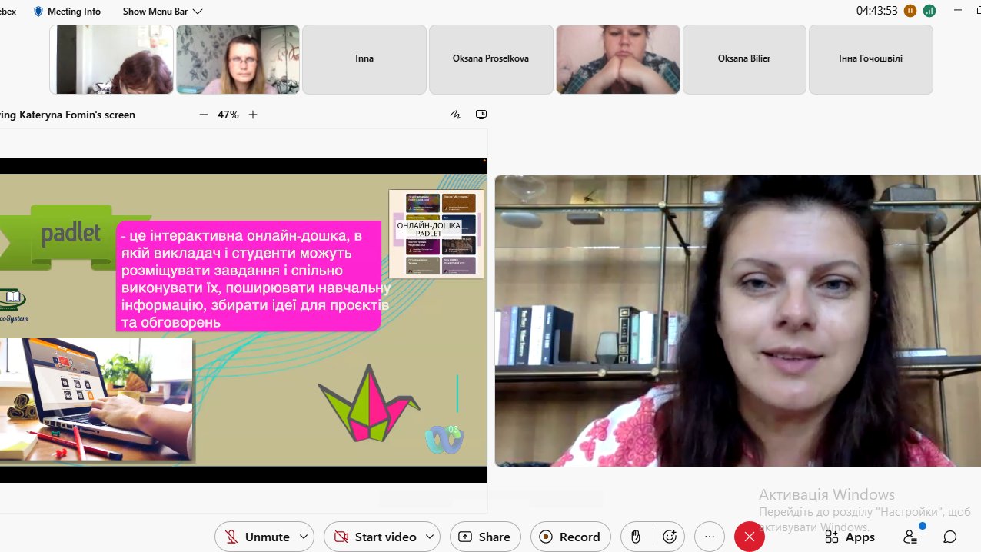Toggle Start video on

[375, 537]
